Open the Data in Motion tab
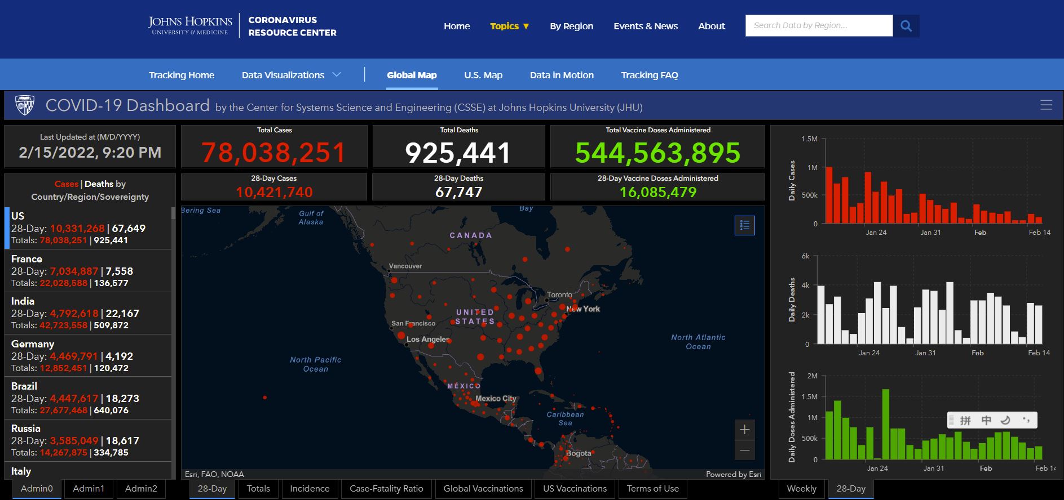 562,75
